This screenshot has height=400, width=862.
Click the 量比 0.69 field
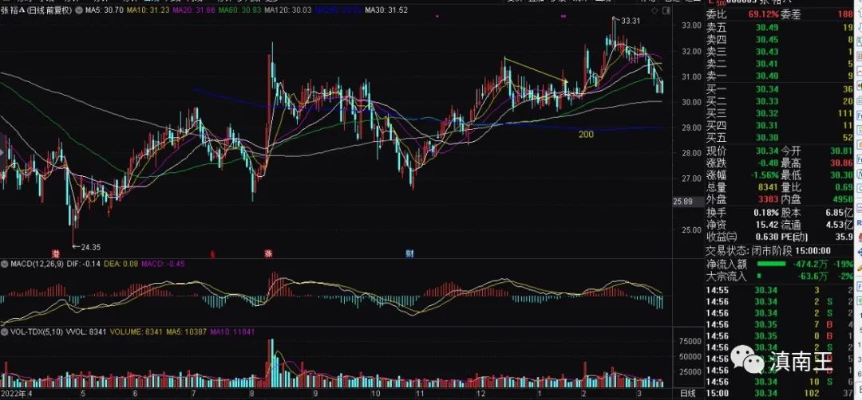(x=818, y=187)
